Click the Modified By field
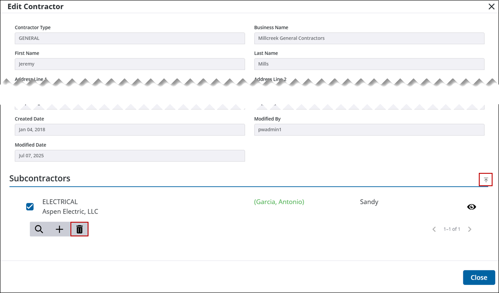 (x=369, y=130)
